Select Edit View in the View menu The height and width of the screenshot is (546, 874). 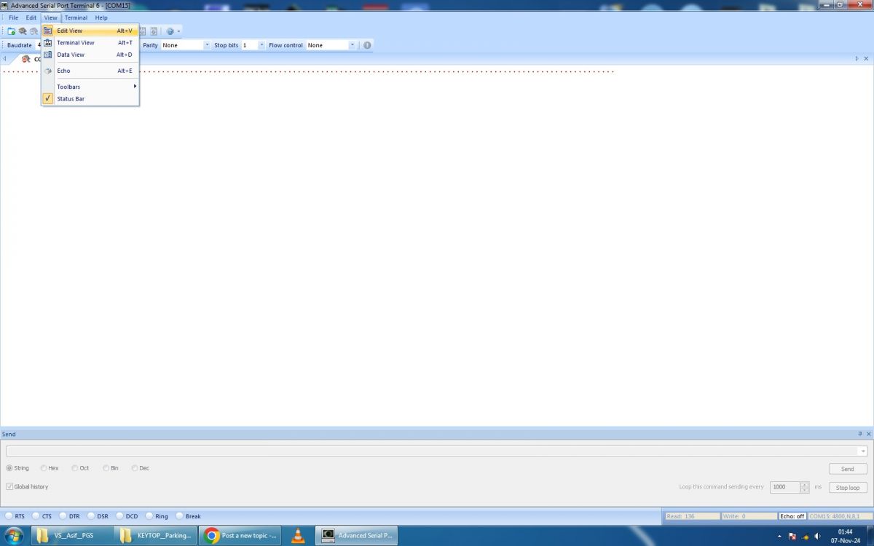90,31
